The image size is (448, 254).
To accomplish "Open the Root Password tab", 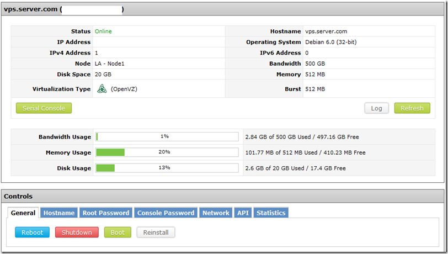I will pos(106,213).
